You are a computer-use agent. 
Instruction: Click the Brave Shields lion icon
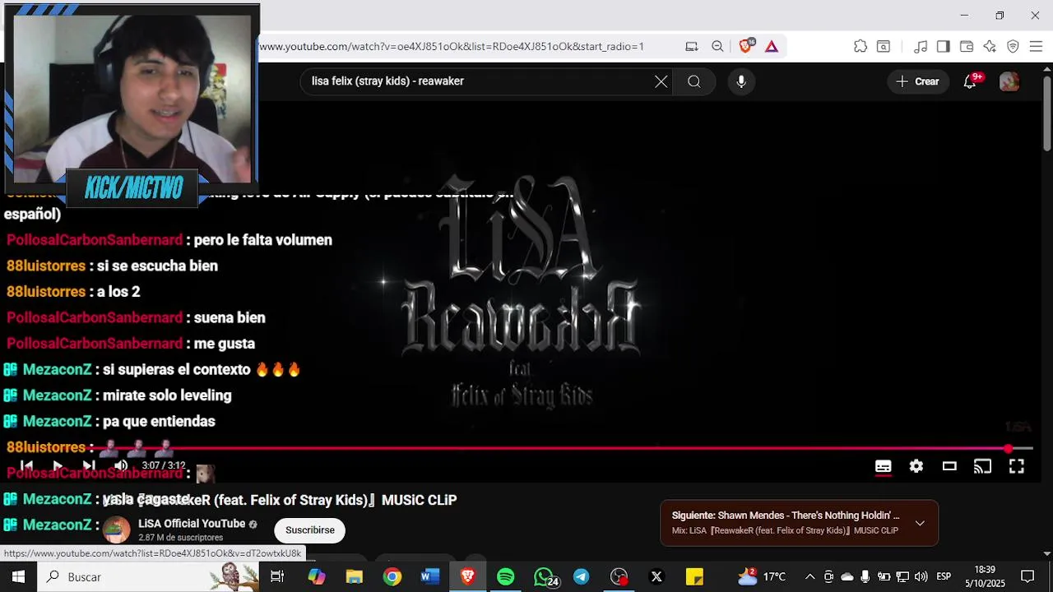click(745, 46)
